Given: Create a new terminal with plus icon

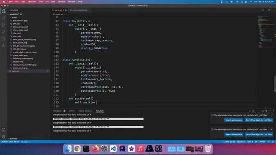Looking at the screenshot, I should (257, 111).
